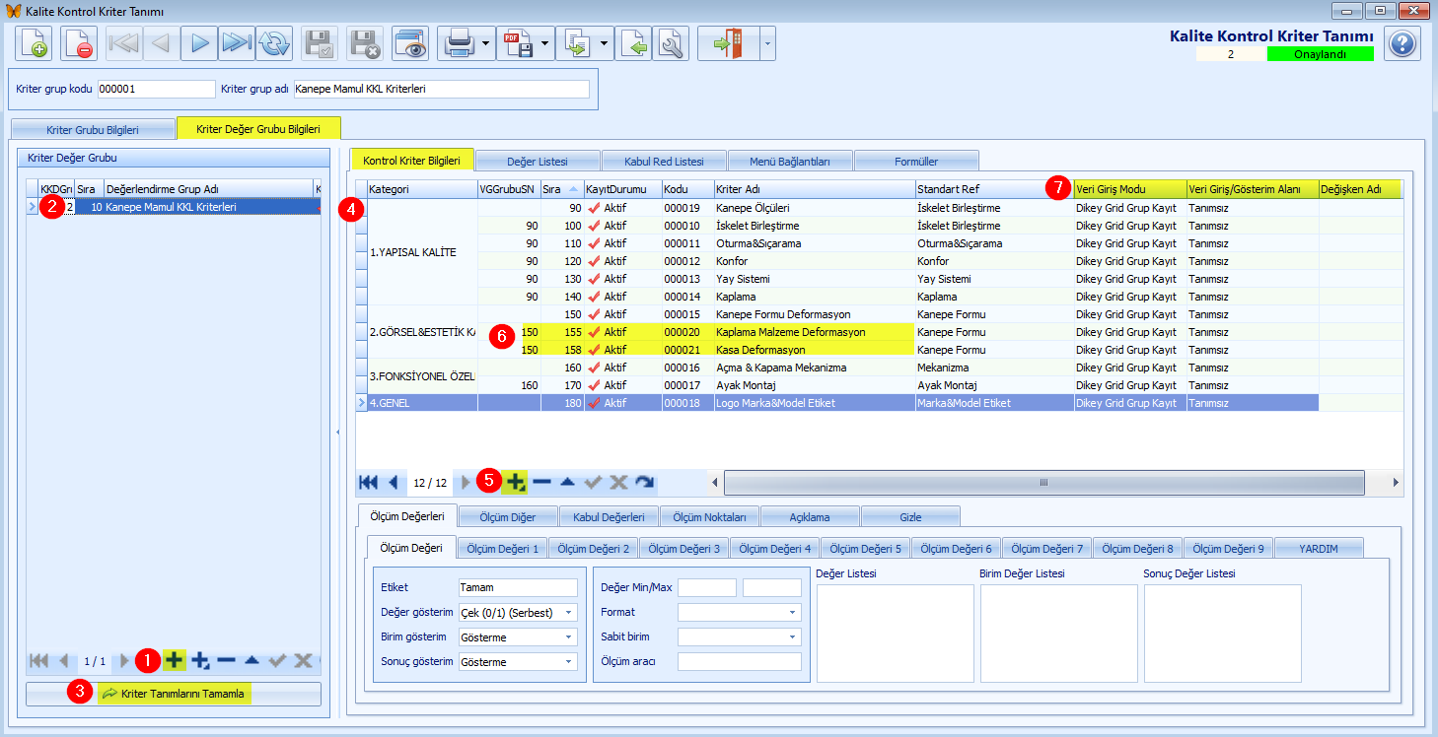This screenshot has height=737, width=1438.
Task: Select the Kanepe Mamul KKL Kriterleri group row
Action: click(173, 207)
